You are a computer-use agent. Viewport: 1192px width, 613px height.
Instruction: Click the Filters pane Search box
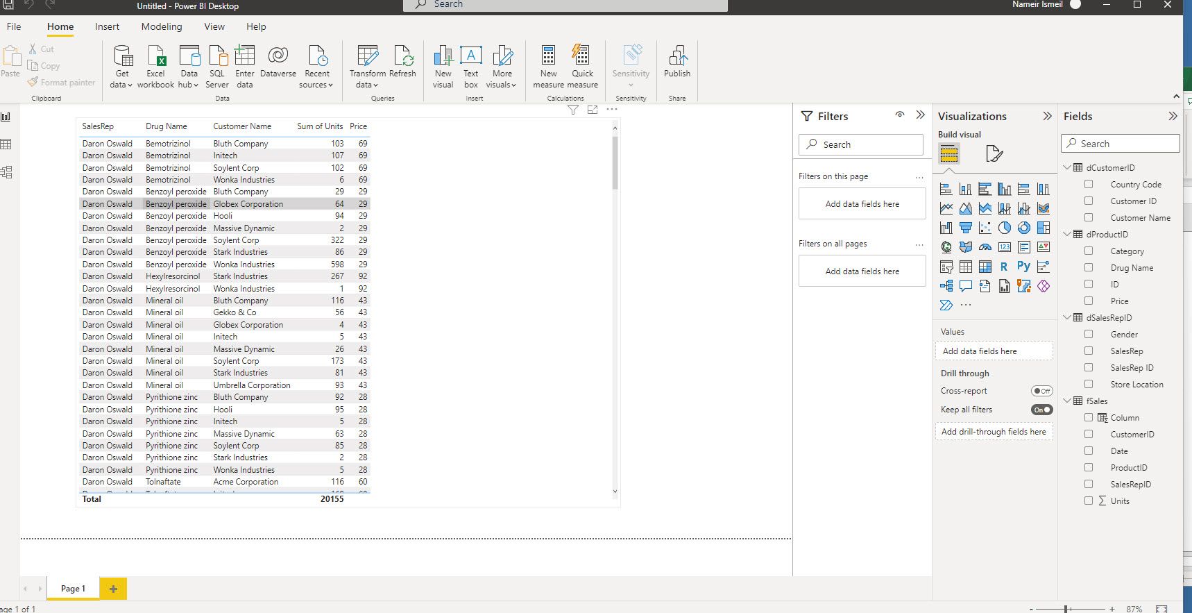[x=861, y=144]
